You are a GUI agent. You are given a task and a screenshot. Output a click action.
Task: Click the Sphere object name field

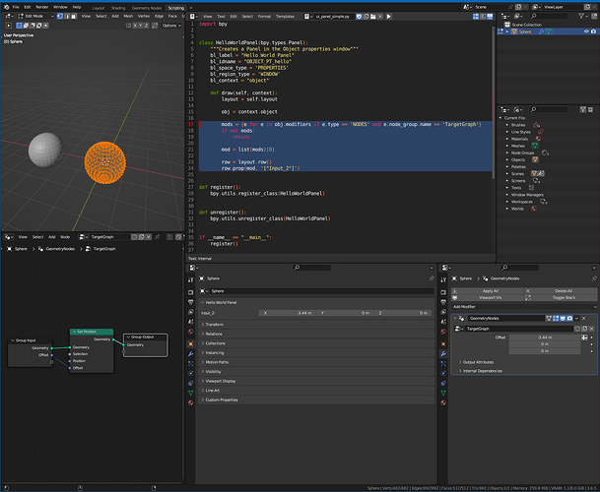(x=321, y=291)
